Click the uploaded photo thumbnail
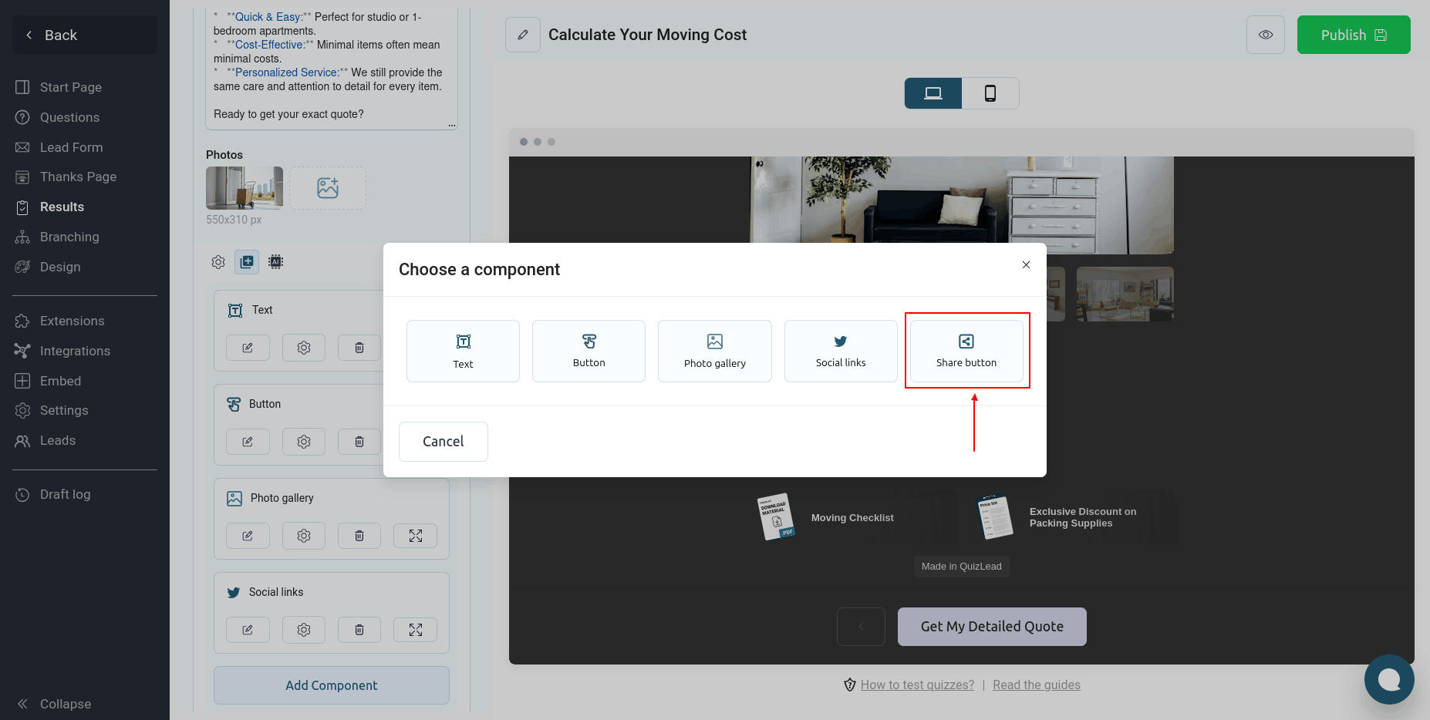This screenshot has height=720, width=1430. coord(245,188)
